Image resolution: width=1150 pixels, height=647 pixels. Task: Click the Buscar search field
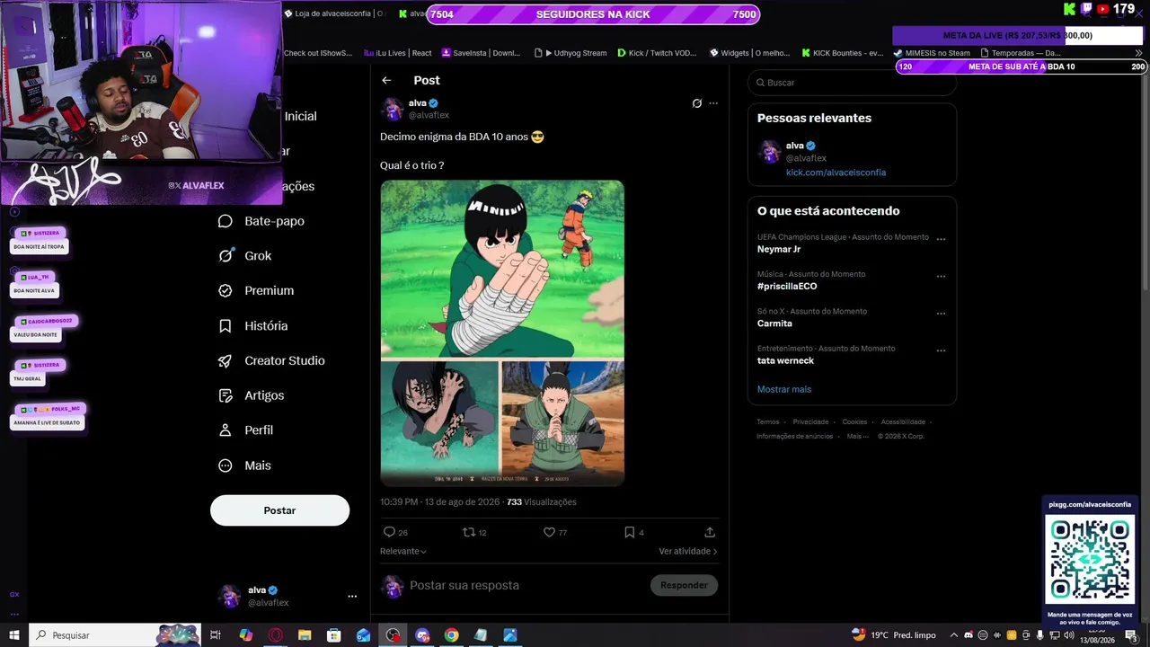click(852, 83)
